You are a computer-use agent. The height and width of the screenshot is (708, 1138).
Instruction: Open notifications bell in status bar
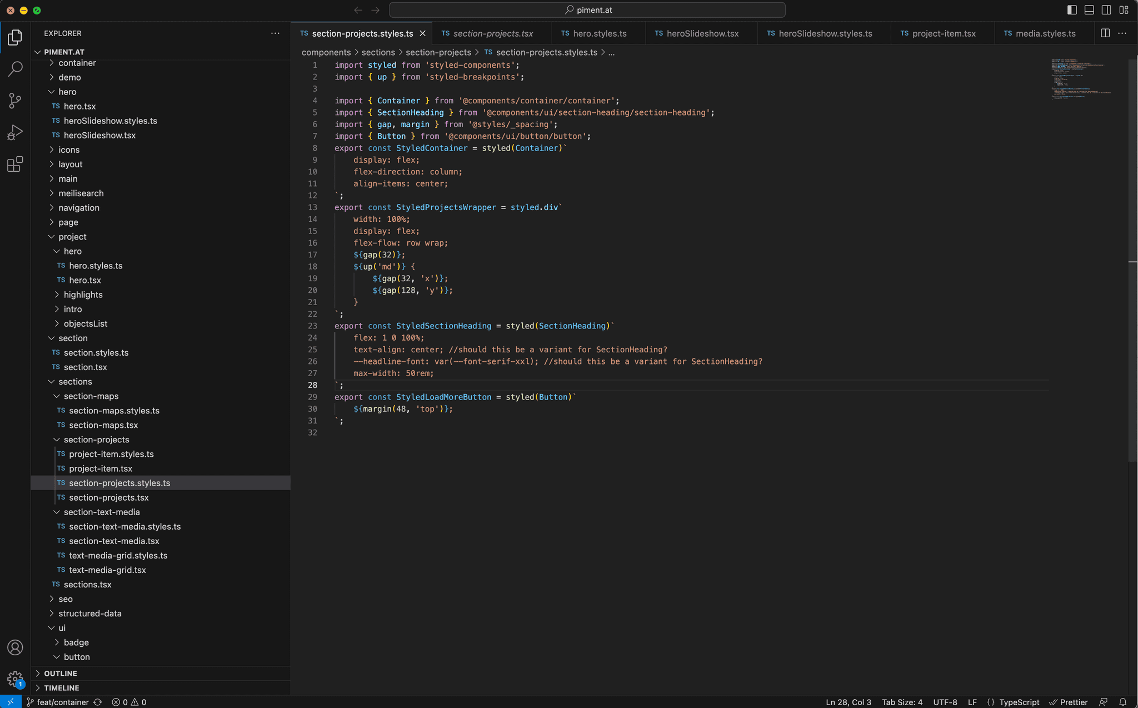click(x=1122, y=702)
